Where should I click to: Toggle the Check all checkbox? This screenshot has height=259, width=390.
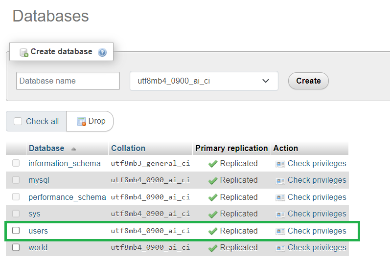click(18, 122)
